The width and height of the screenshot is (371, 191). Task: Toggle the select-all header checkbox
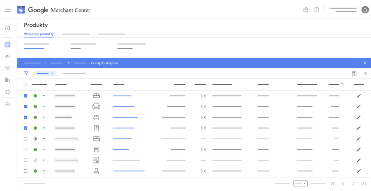25,84
